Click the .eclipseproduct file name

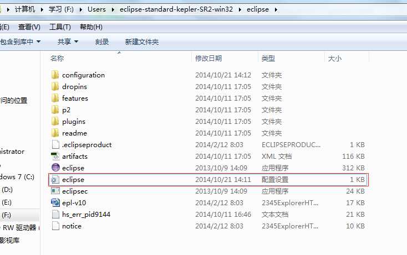[x=87, y=144]
